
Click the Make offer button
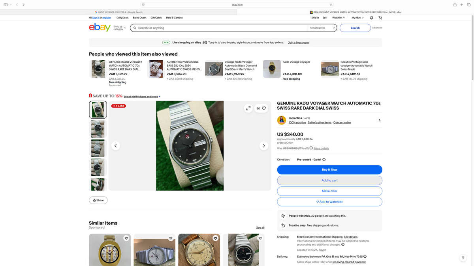pos(329,191)
